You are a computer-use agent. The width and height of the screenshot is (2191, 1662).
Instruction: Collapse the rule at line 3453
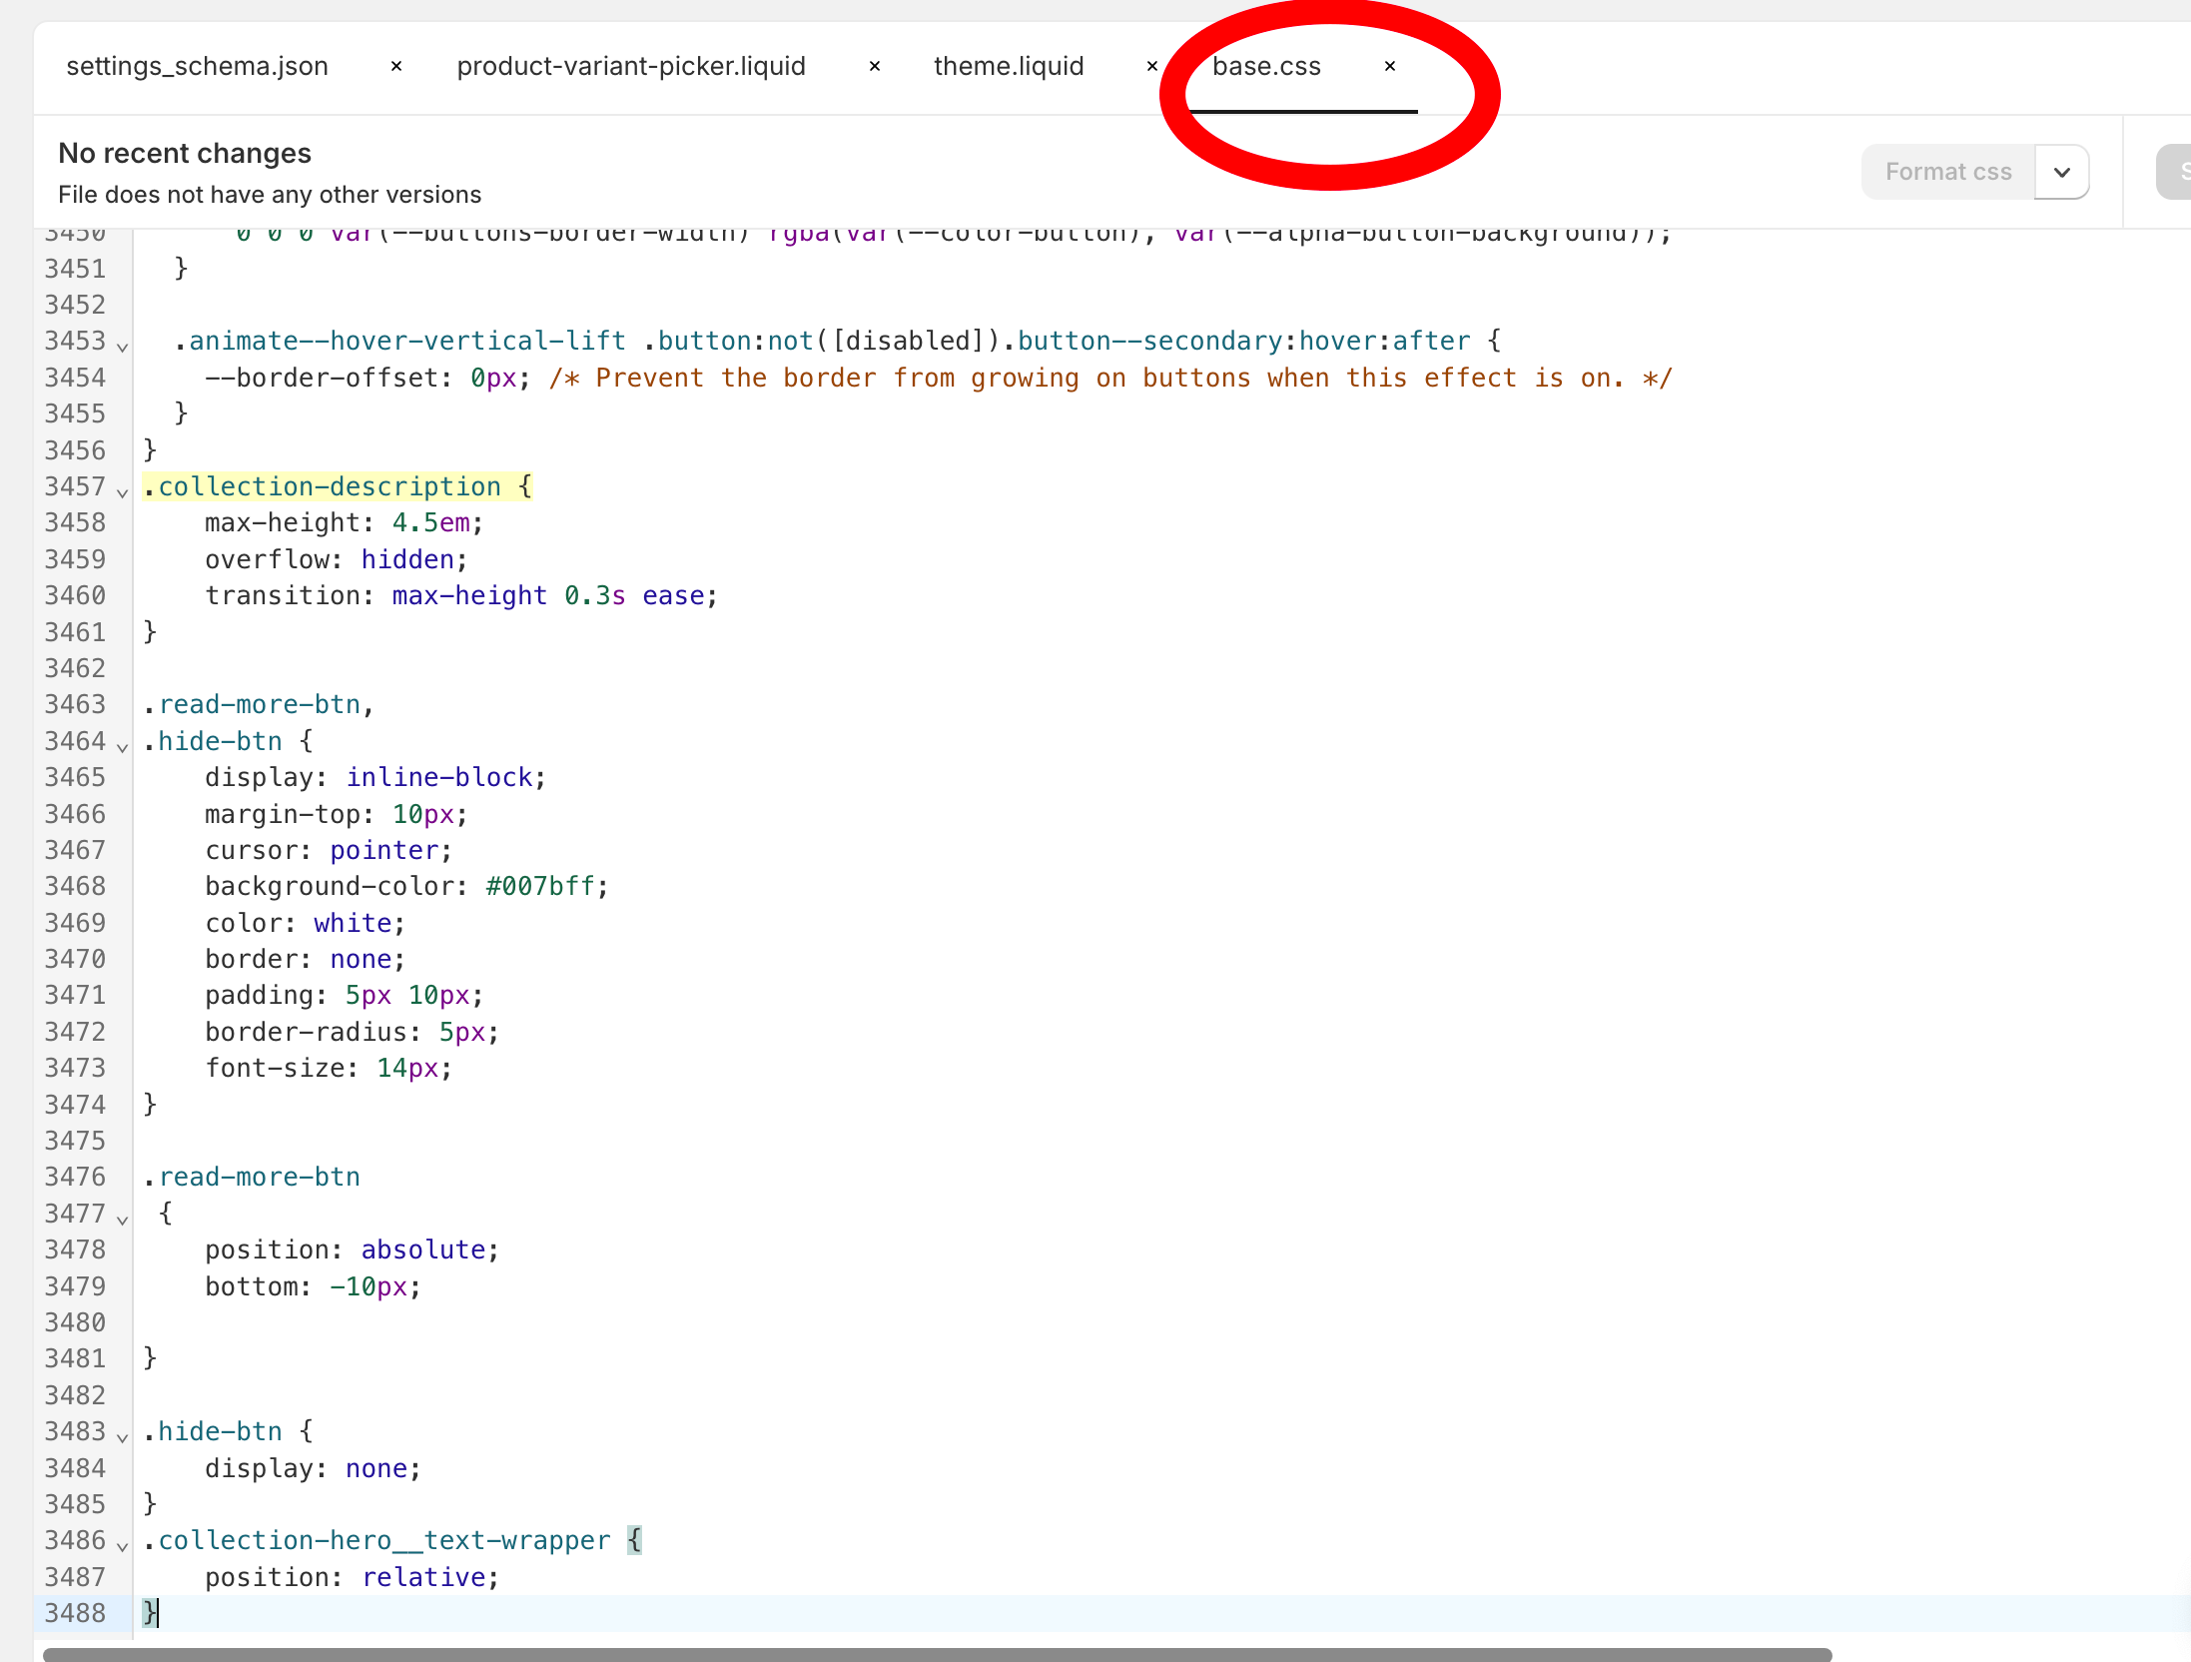point(123,347)
